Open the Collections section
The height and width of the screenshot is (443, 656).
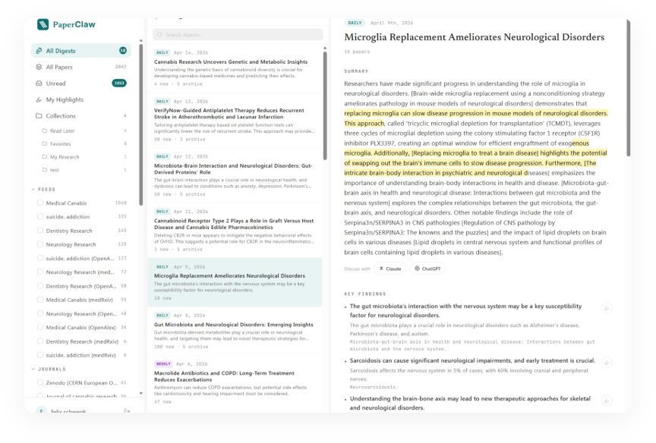click(80, 116)
